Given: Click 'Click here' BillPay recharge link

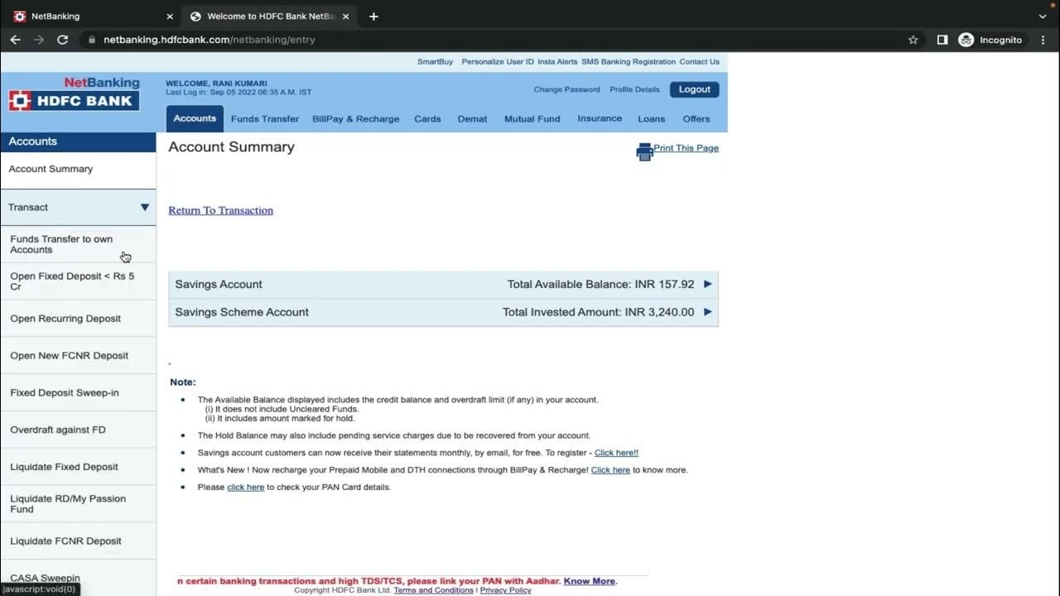Looking at the screenshot, I should 610,470.
